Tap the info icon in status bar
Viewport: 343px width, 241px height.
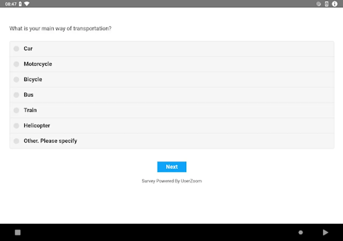tap(334, 4)
